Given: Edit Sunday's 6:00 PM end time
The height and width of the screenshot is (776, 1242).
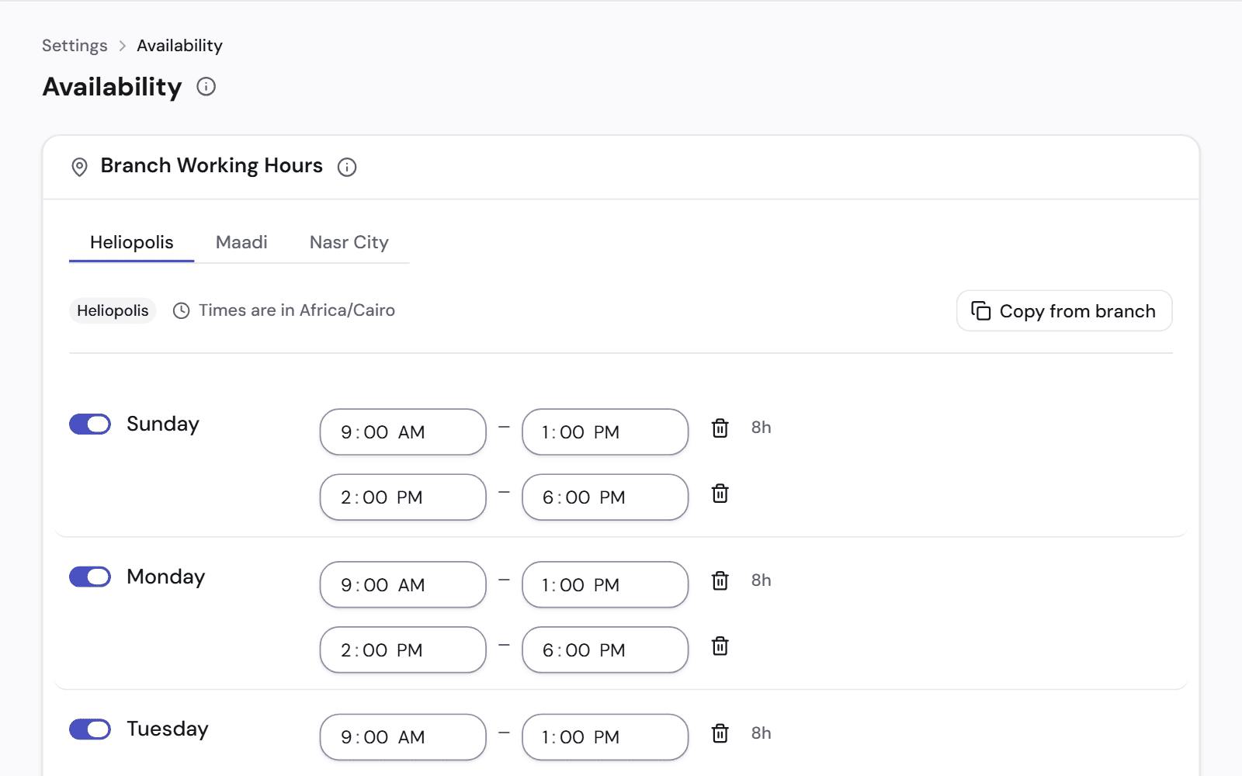Looking at the screenshot, I should [605, 497].
